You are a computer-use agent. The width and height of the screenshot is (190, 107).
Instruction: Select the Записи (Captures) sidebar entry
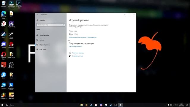42,40
